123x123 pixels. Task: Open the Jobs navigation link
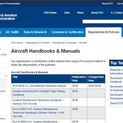(x=67, y=13)
